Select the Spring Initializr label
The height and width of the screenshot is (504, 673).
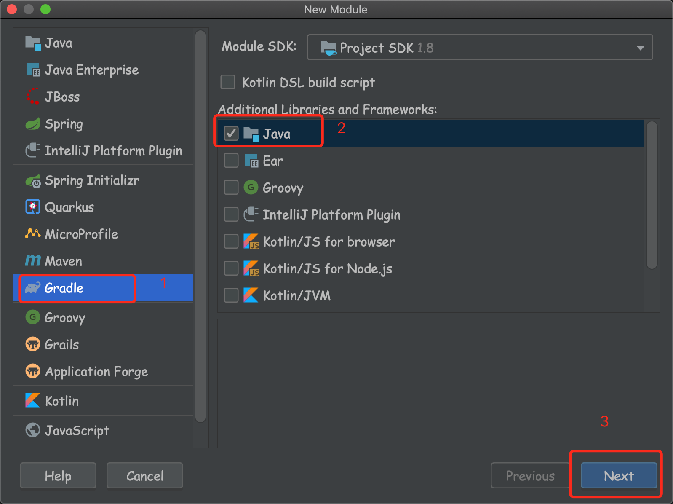[92, 180]
